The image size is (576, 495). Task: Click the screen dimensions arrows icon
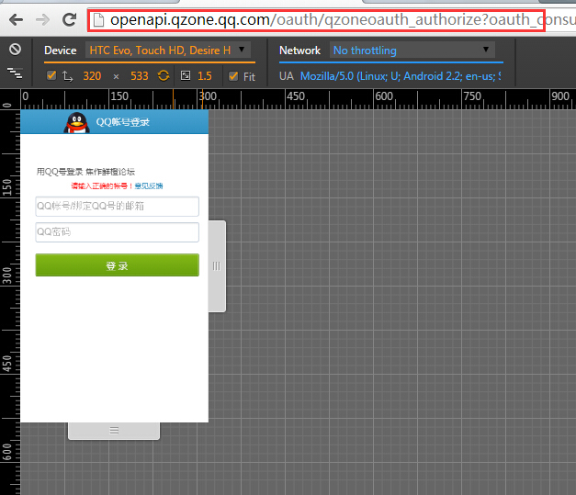68,76
